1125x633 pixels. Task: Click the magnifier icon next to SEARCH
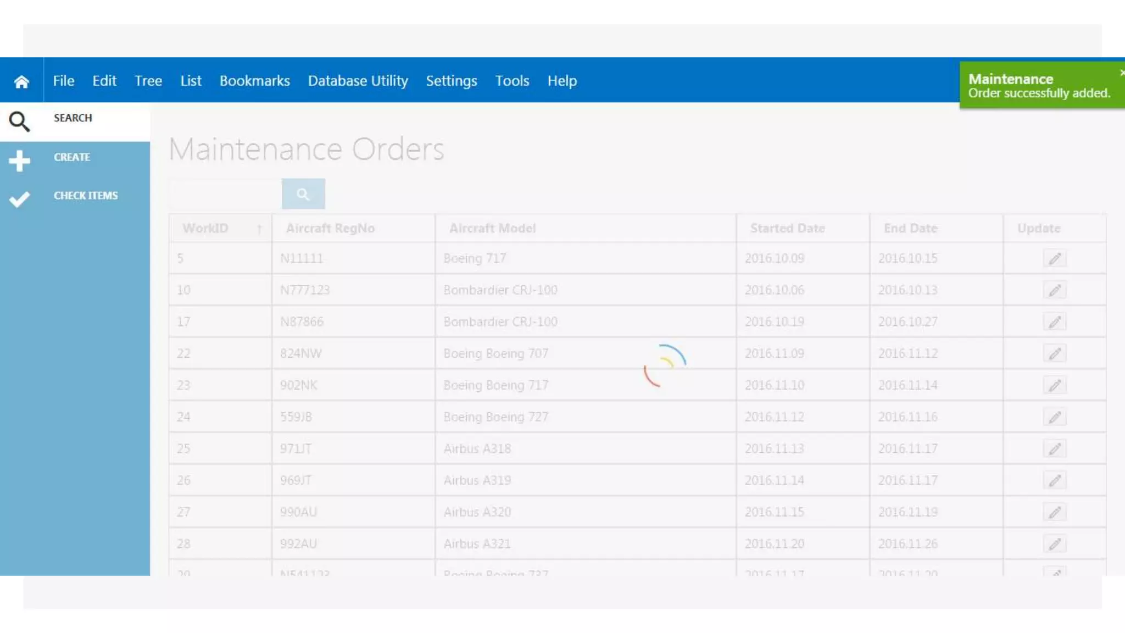coord(19,121)
